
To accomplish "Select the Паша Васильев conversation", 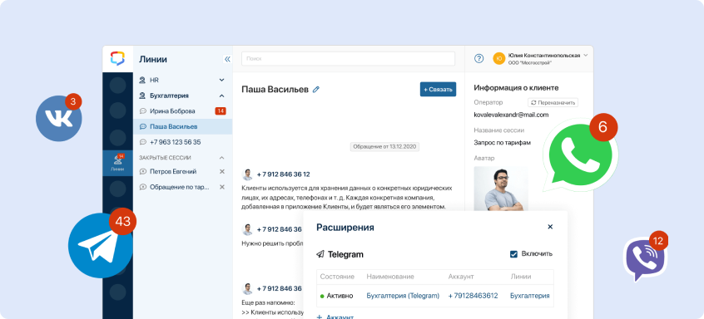I will [183, 126].
